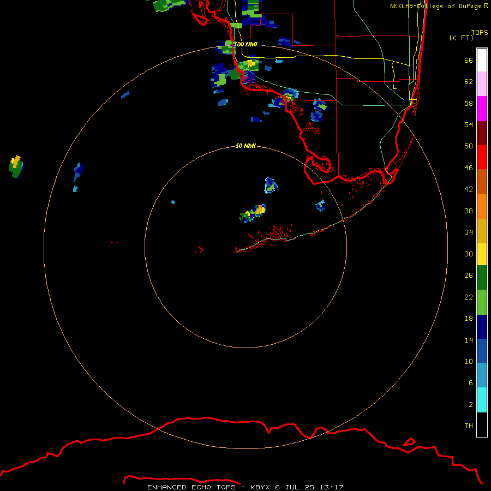Image resolution: width=491 pixels, height=491 pixels.
Task: Click the white swatch at top of legend
Action: (482, 60)
